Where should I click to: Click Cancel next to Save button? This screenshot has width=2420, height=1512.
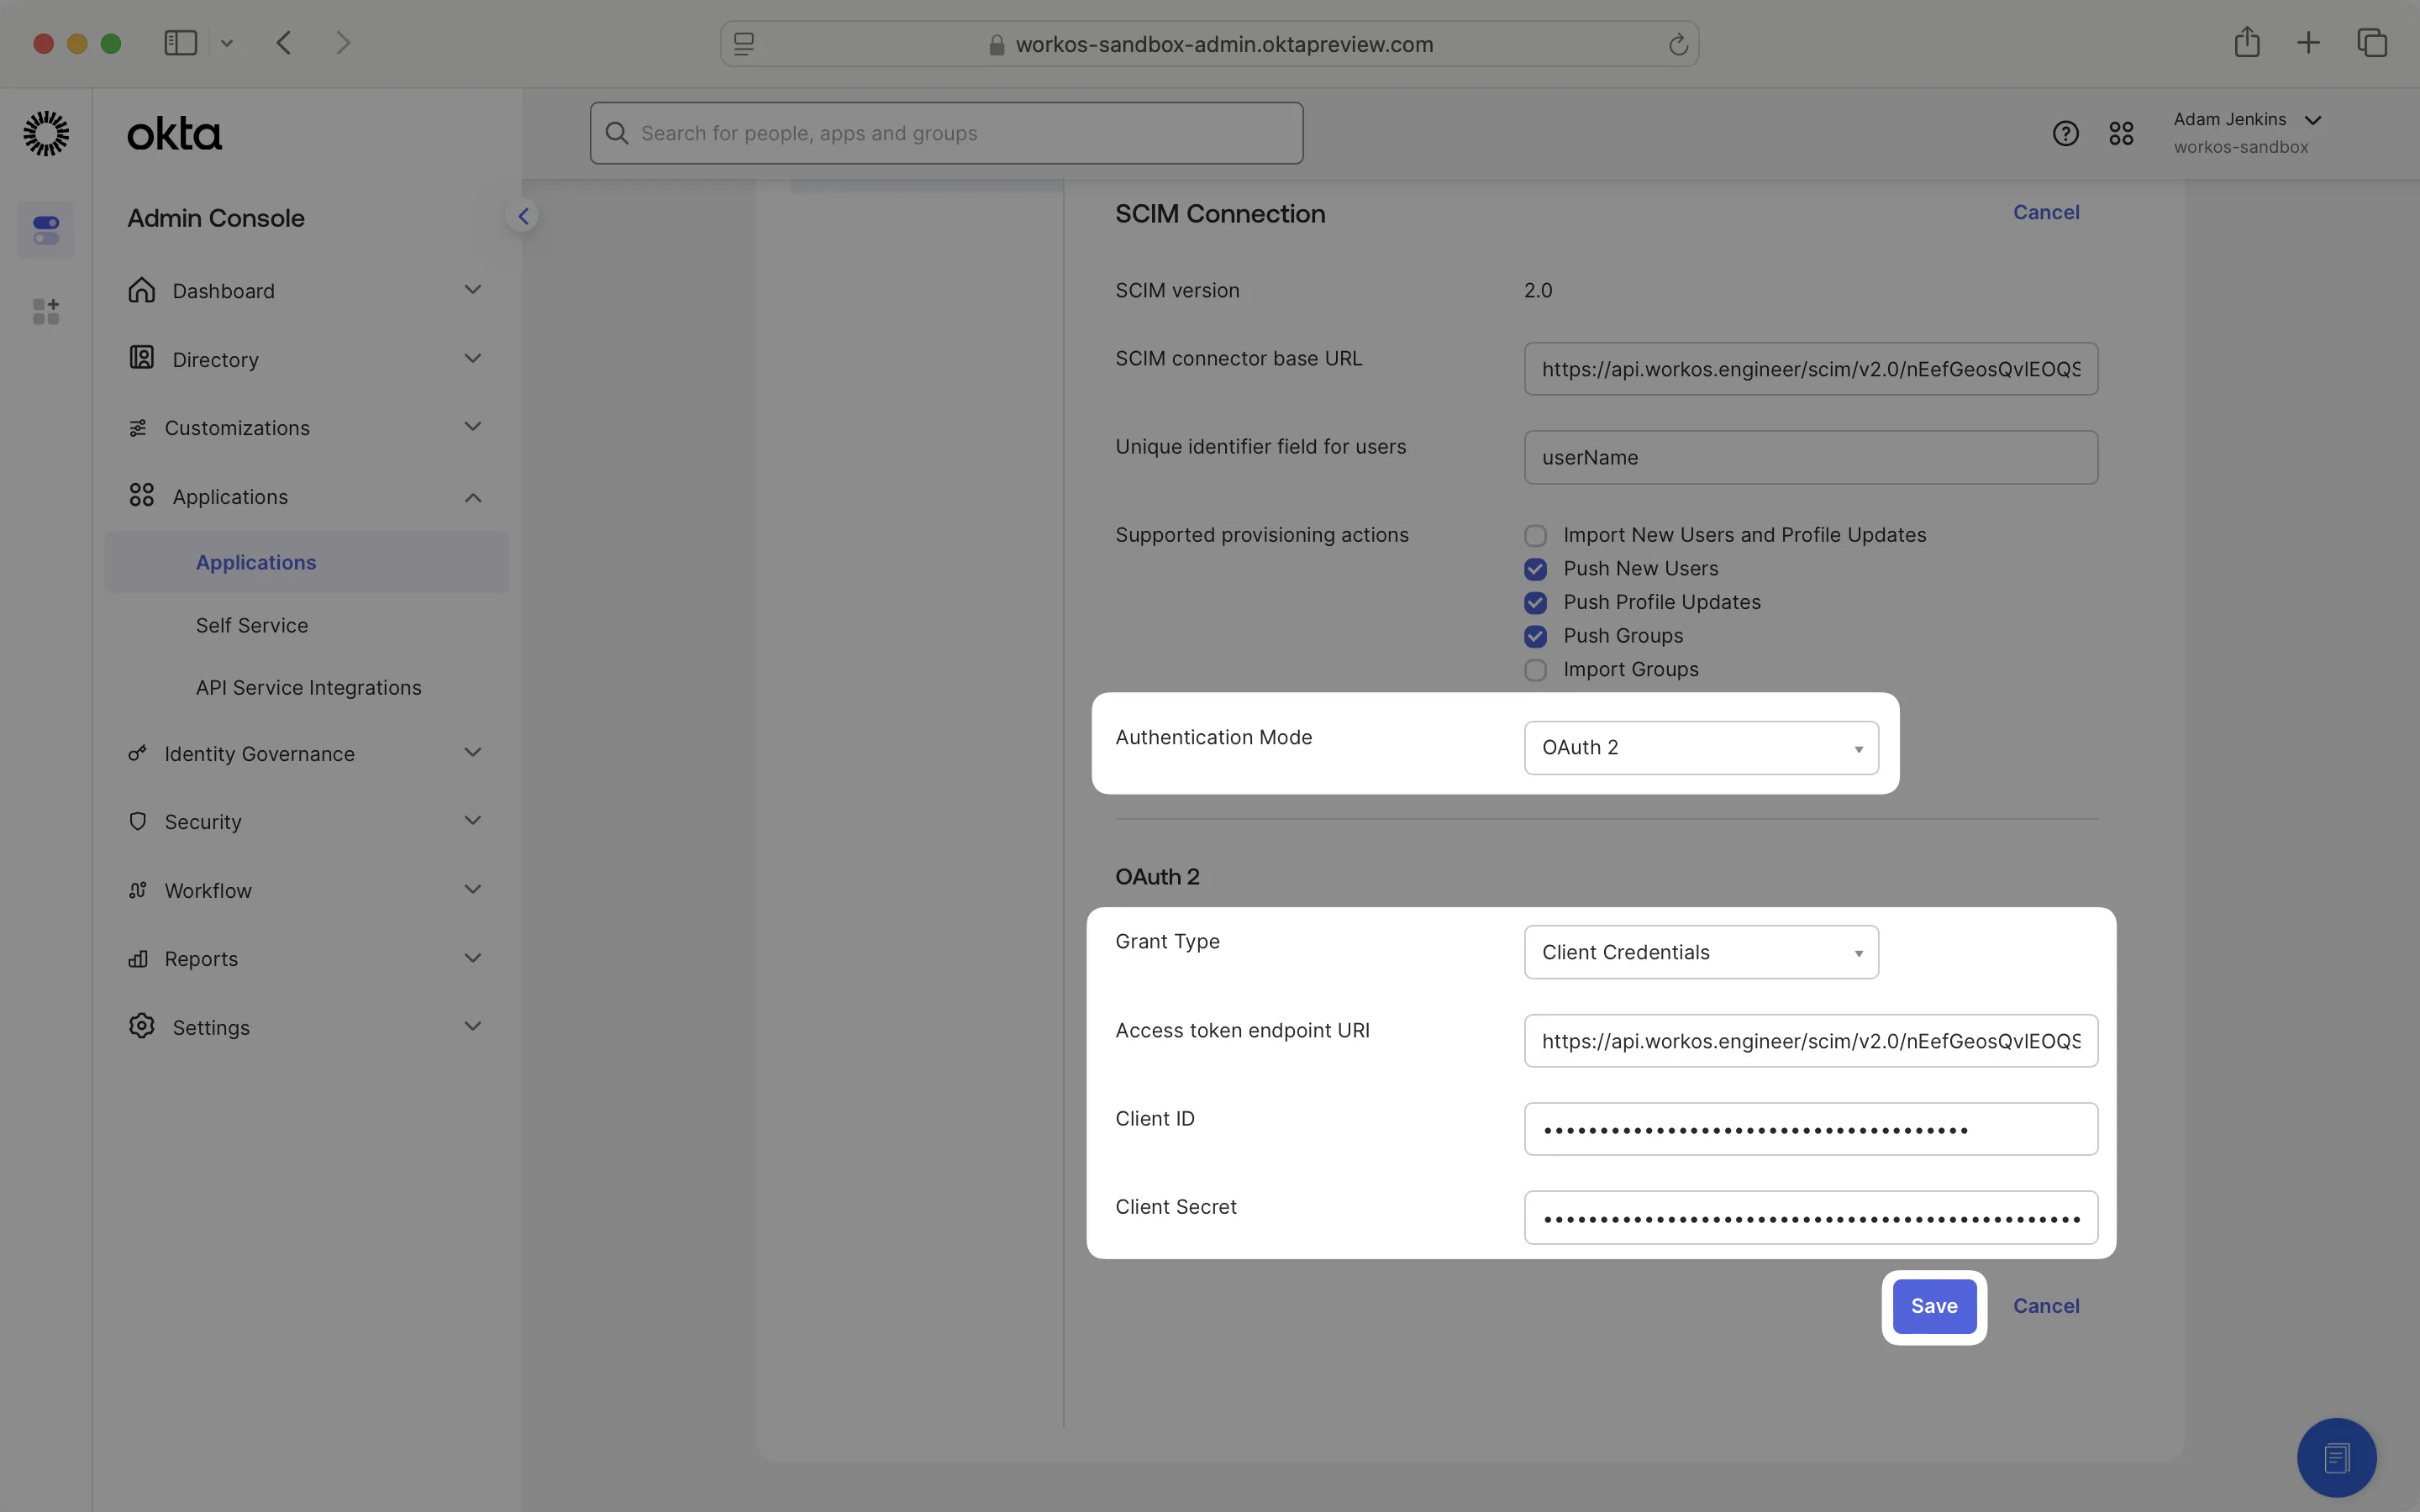point(2046,1306)
